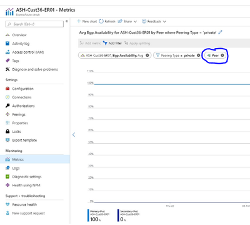The height and width of the screenshot is (225, 250).
Task: Refresh the metrics chart
Action: pos(107,21)
